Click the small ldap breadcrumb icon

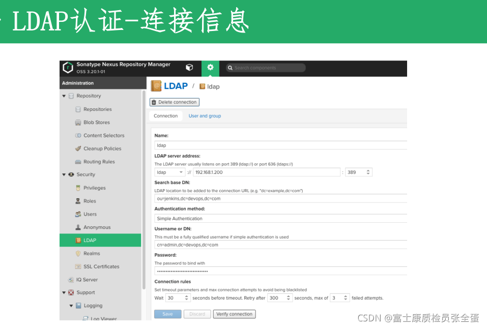pos(202,86)
